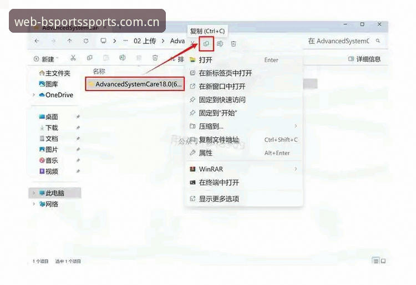Image resolution: width=416 pixels, height=285 pixels.
Task: Go up one folder level
Action: click(69, 41)
